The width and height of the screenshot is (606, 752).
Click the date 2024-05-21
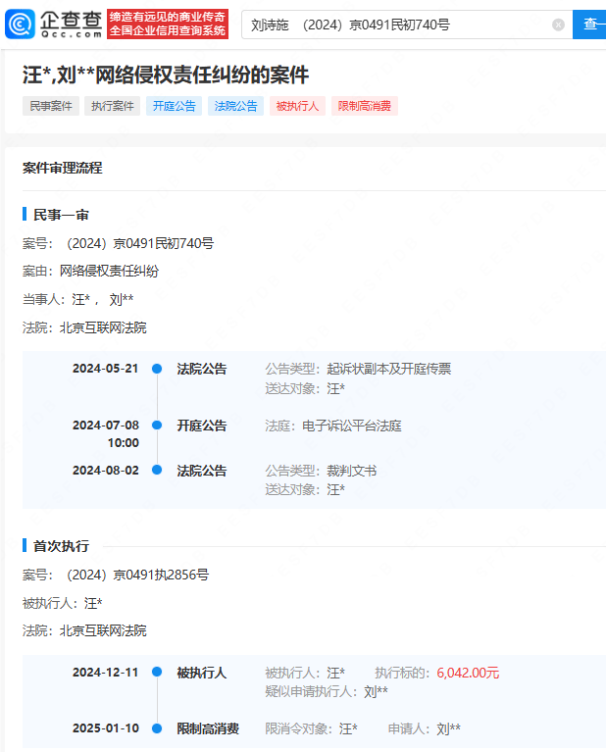(x=106, y=369)
